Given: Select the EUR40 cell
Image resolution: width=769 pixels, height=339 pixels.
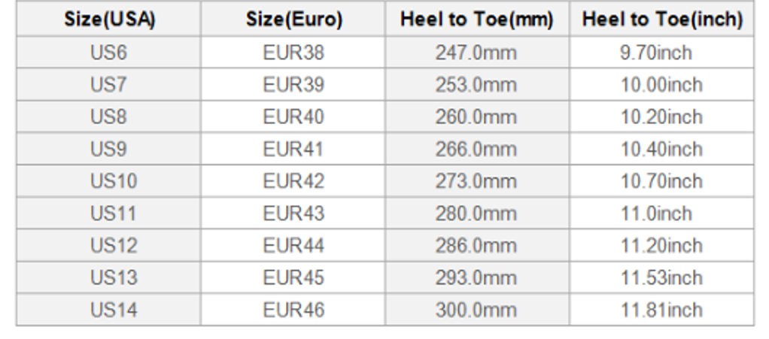Looking at the screenshot, I should [293, 117].
